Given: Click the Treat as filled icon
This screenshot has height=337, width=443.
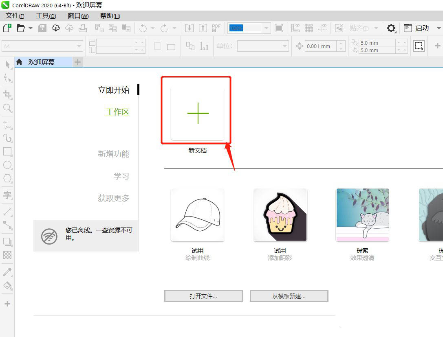Looking at the screenshot, I should click(419, 46).
